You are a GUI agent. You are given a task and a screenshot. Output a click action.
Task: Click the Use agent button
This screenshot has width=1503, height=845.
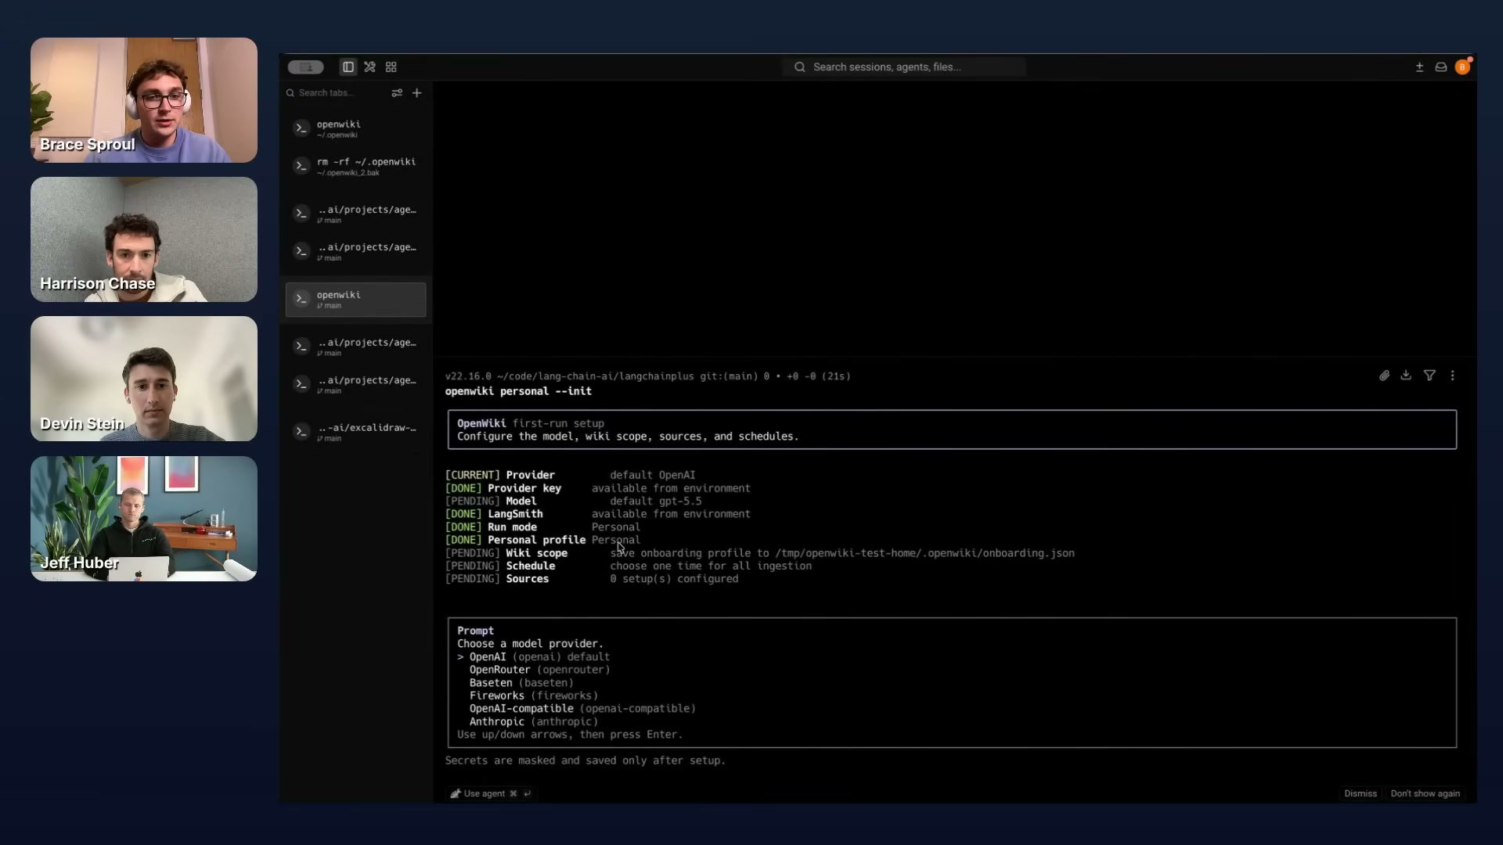click(x=491, y=793)
